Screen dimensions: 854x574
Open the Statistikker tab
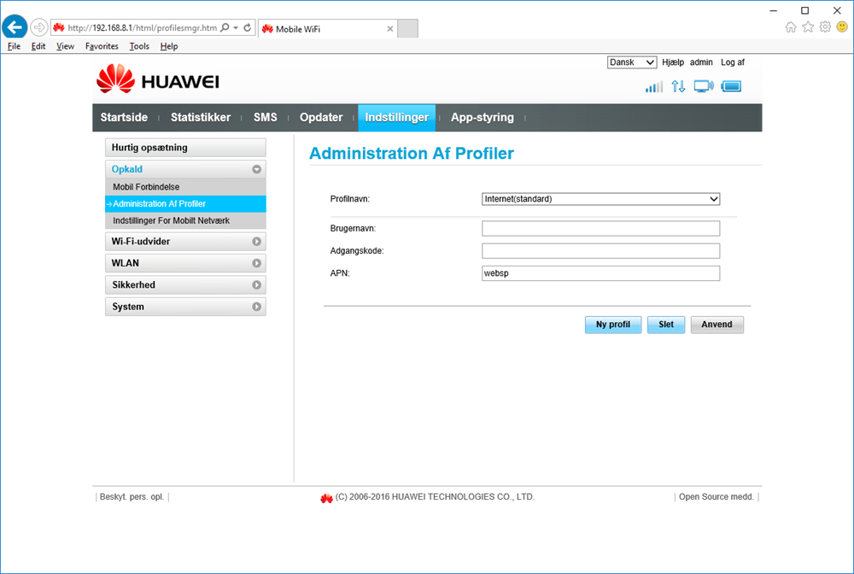[x=201, y=118]
